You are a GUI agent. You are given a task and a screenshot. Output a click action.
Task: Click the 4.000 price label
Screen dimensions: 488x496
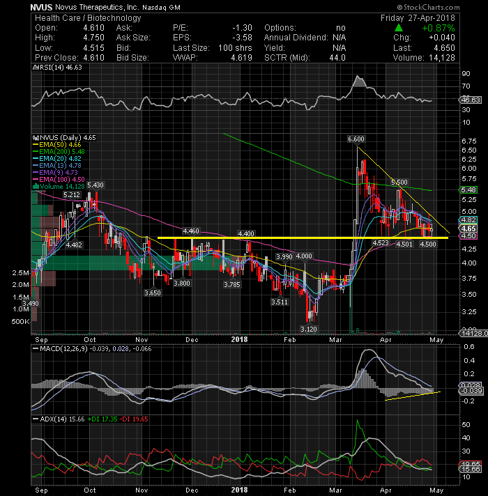(x=304, y=256)
